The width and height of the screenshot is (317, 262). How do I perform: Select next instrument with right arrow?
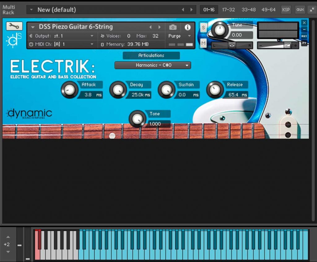click(x=159, y=27)
